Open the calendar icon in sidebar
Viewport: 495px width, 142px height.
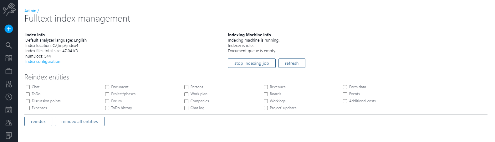click(9, 110)
